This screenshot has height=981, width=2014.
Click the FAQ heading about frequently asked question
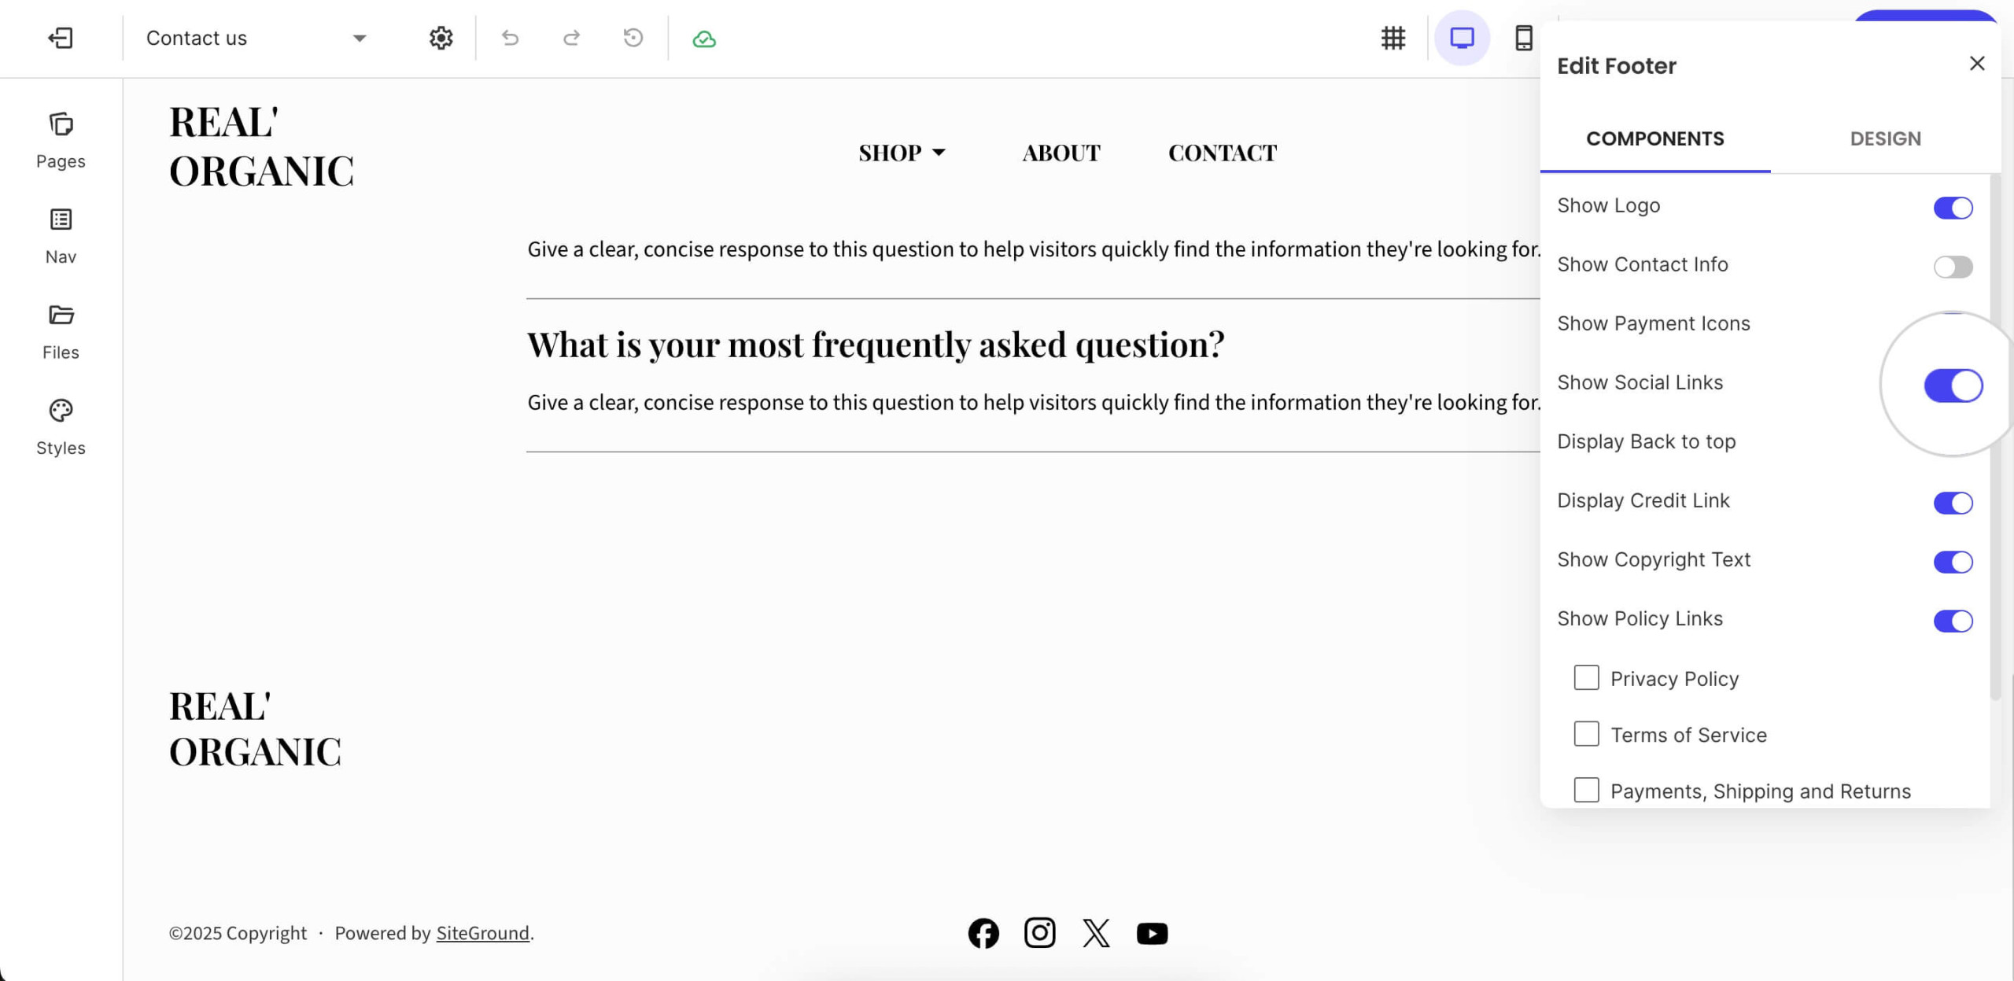(x=876, y=345)
